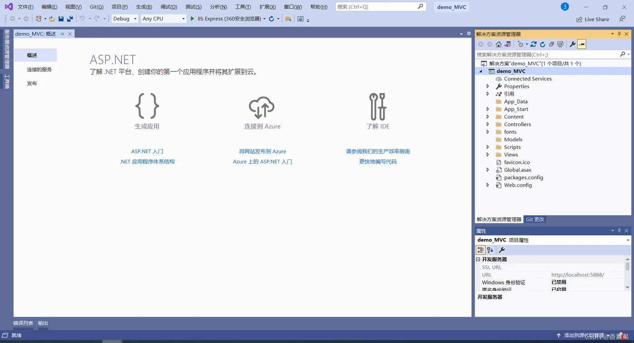The width and height of the screenshot is (634, 343).
Task: Toggle pin on the demo_MVC overview tab
Action: [62, 34]
